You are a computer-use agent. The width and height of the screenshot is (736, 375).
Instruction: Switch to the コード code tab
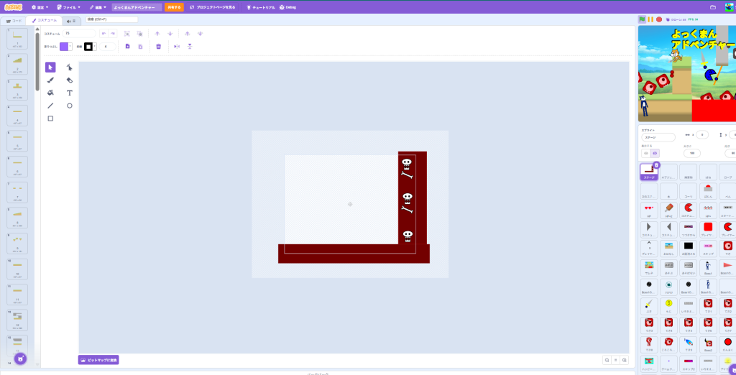[x=14, y=21]
